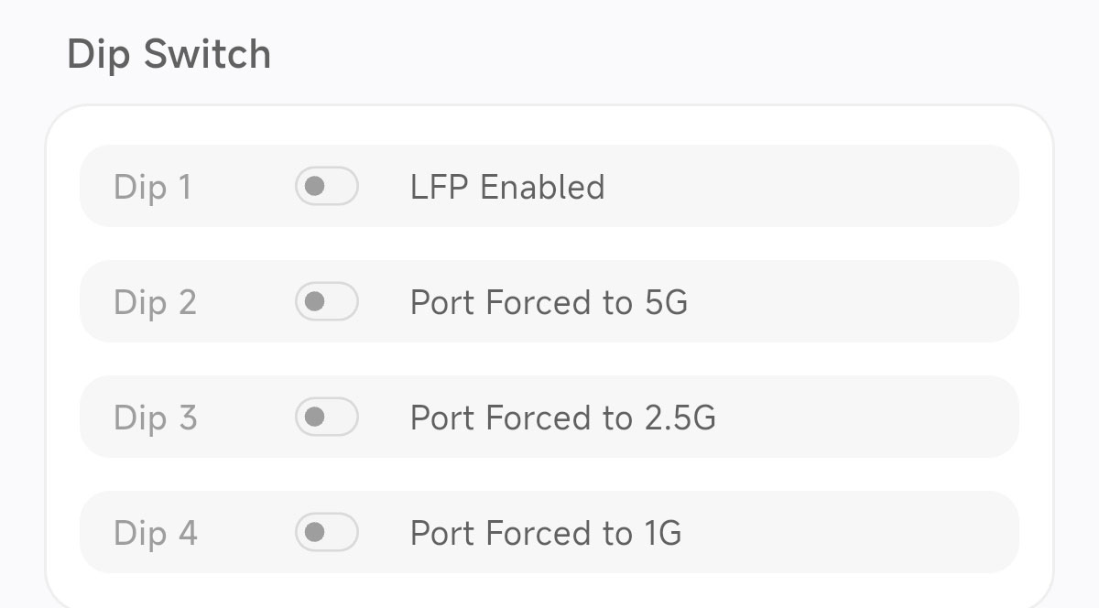Tap the gray knob inside Dip 3 switch
Viewport: 1099px width, 608px height.
(315, 418)
